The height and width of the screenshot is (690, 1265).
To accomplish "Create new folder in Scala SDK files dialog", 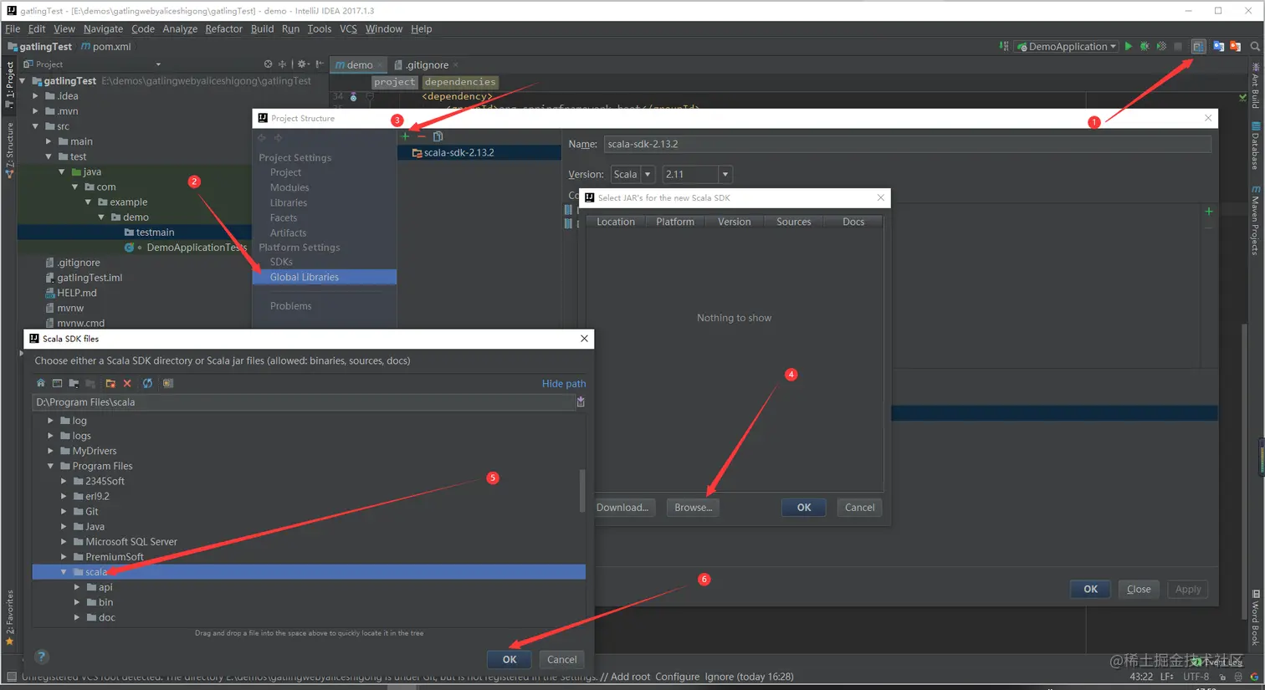I will point(110,383).
